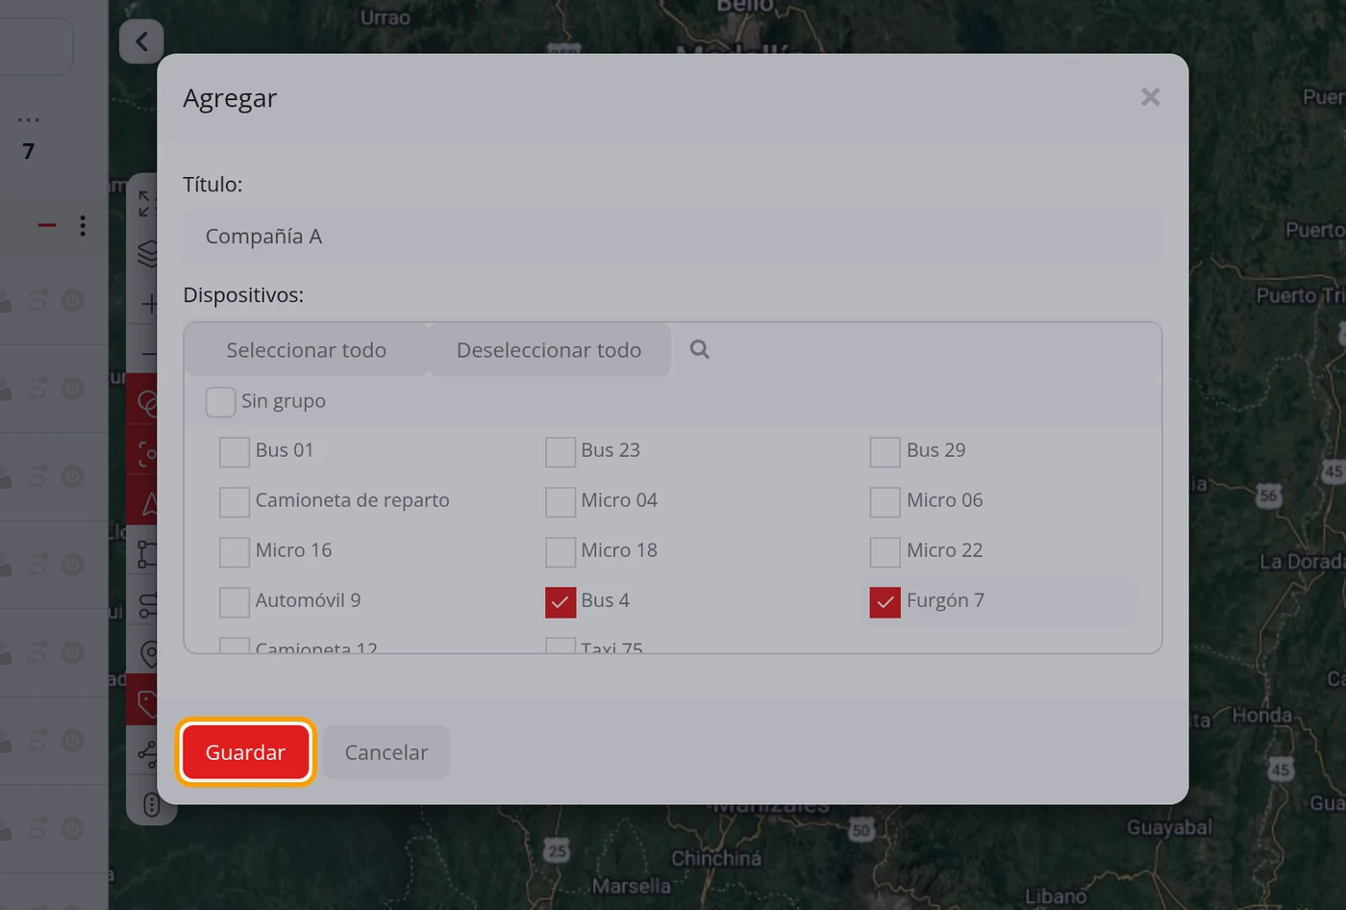Viewport: 1346px width, 910px height.
Task: Click Deseleccionar todo button
Action: 549,350
